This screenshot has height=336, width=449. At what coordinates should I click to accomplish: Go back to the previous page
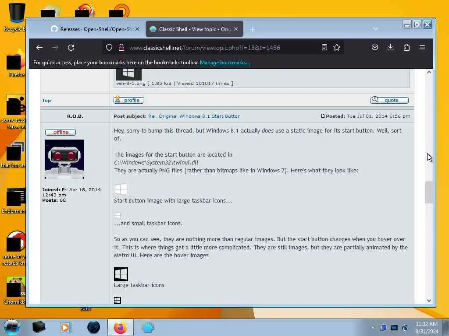pyautogui.click(x=39, y=48)
